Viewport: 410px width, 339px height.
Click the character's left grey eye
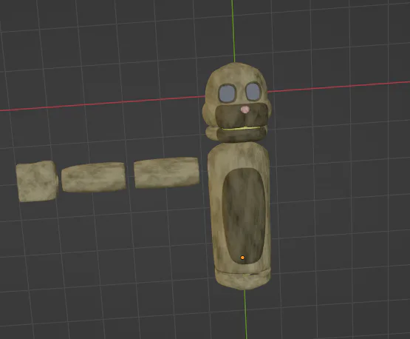tap(228, 93)
